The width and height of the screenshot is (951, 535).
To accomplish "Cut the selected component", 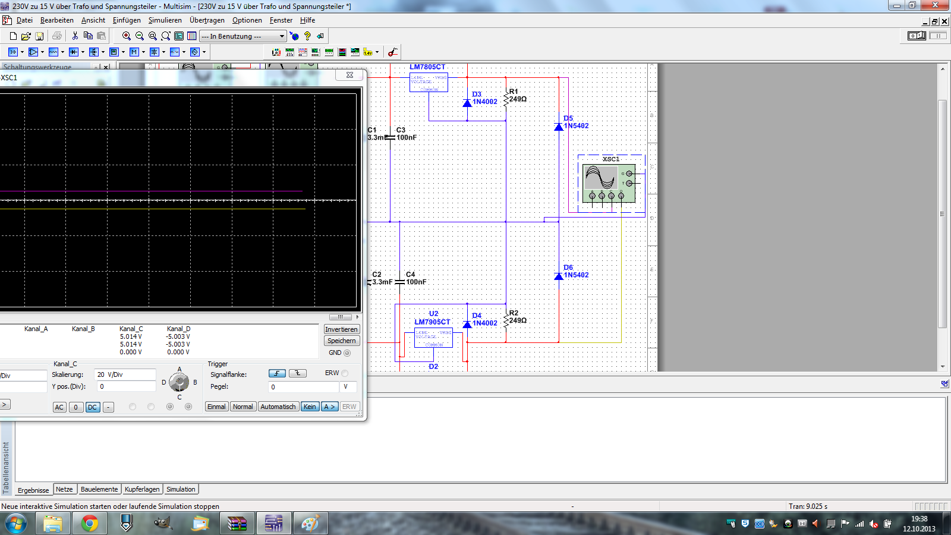I will pos(75,36).
